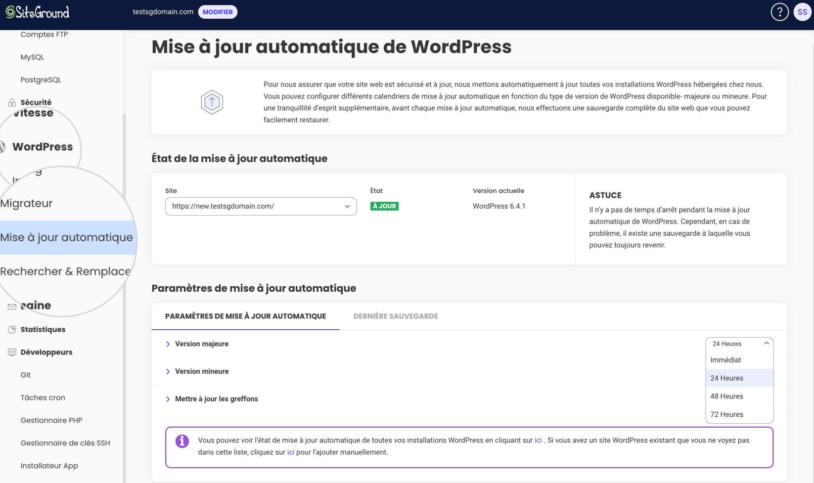Open Git in sidebar
This screenshot has height=483, width=814.
26,375
